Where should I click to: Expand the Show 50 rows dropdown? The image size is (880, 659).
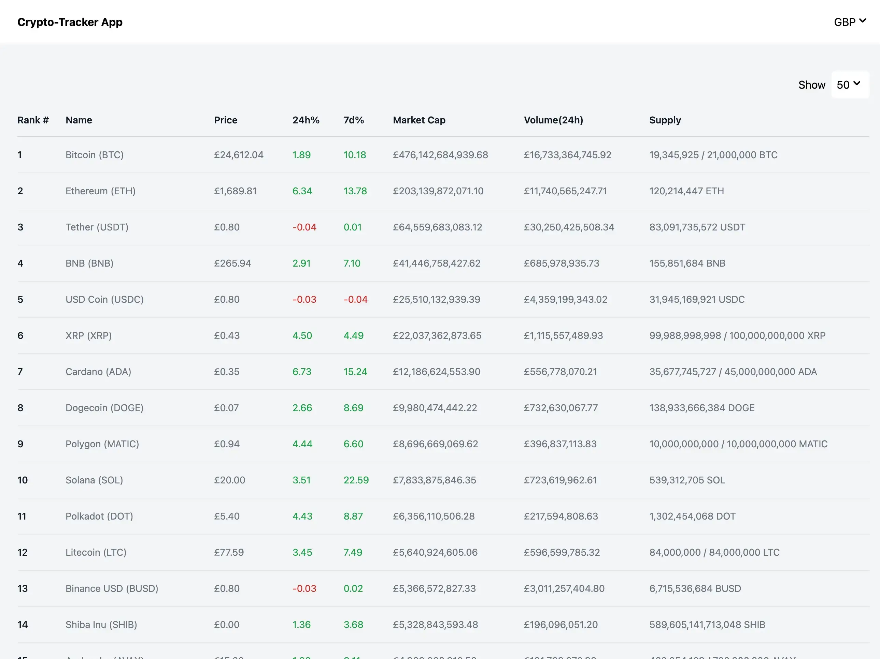(849, 85)
